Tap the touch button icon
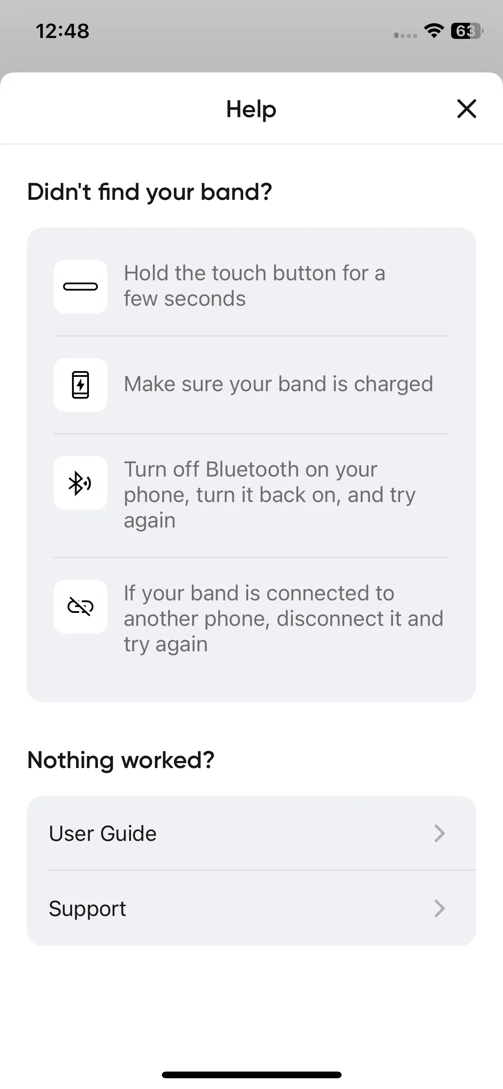503x1089 pixels. [x=80, y=287]
